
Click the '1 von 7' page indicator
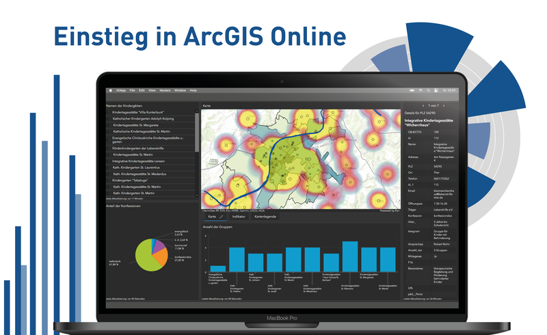[x=433, y=105]
